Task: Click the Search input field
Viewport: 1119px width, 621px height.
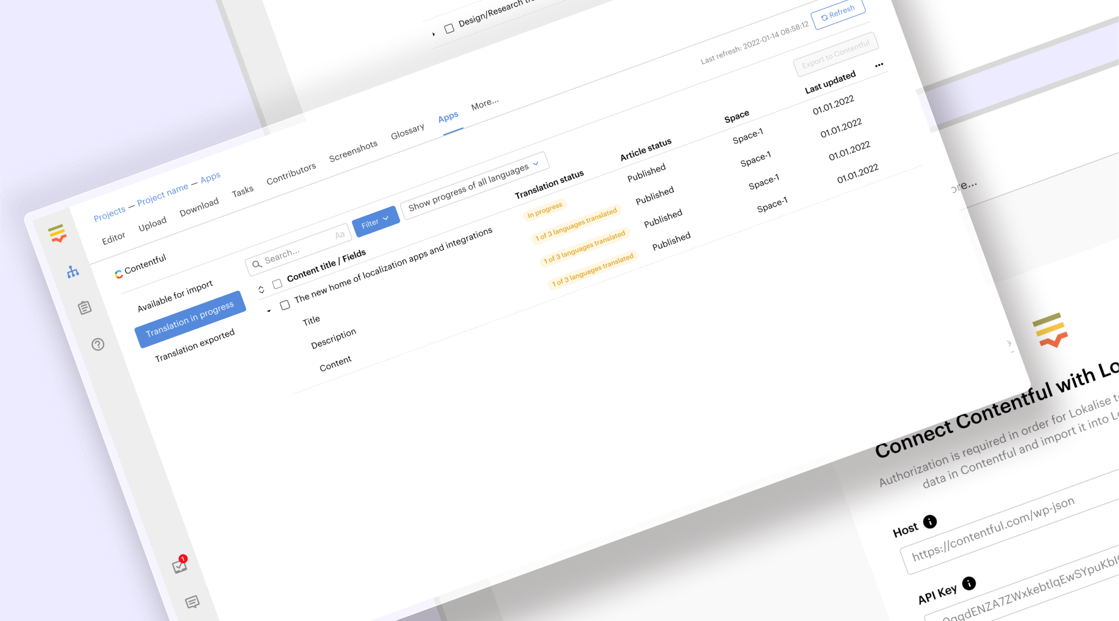Action: [x=294, y=250]
